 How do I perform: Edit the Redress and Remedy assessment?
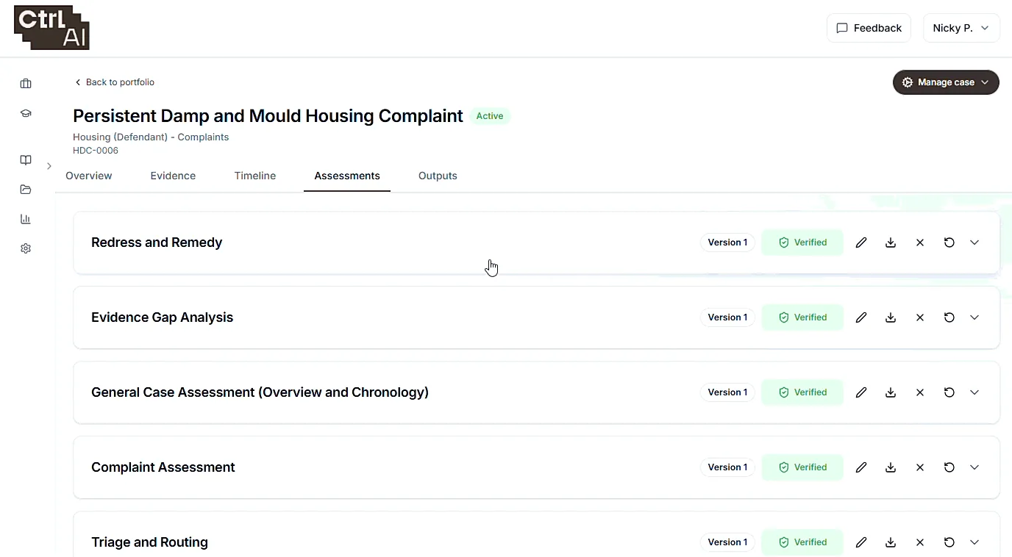pos(861,242)
